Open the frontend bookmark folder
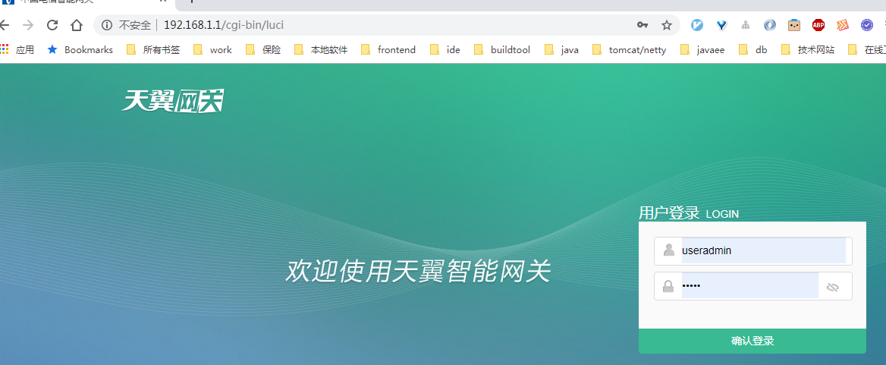 click(388, 50)
